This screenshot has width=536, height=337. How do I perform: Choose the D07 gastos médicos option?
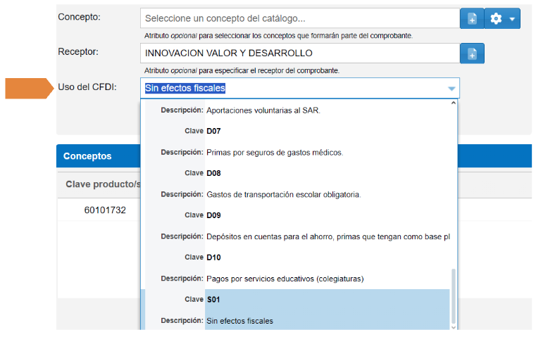pyautogui.click(x=275, y=141)
